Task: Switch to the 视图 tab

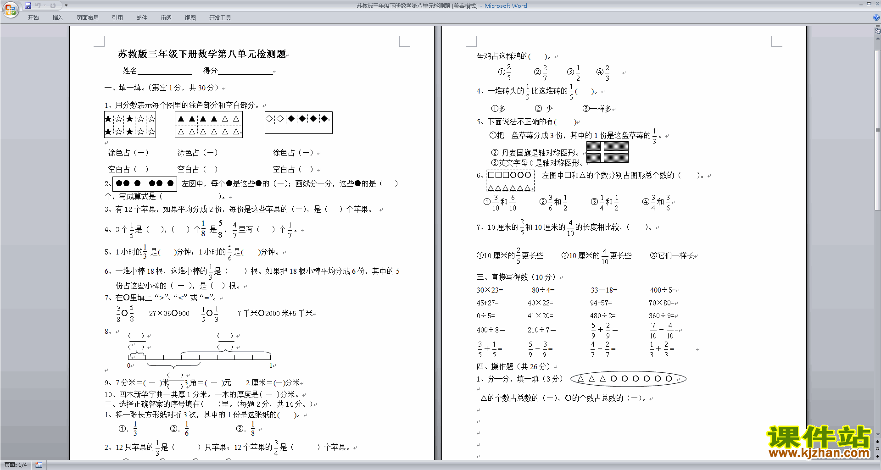Action: point(190,18)
